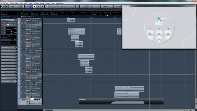Click Edit Instrument button beside Sylenth1 01 name

[x=16, y=20]
